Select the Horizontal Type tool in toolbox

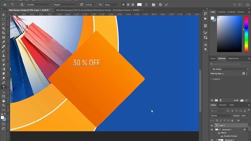coord(4,87)
